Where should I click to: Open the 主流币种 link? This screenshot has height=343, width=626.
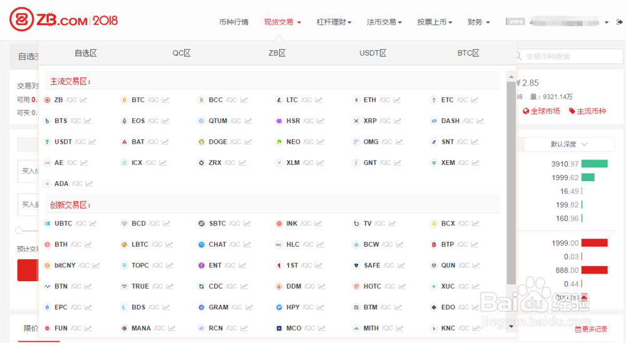pos(588,111)
